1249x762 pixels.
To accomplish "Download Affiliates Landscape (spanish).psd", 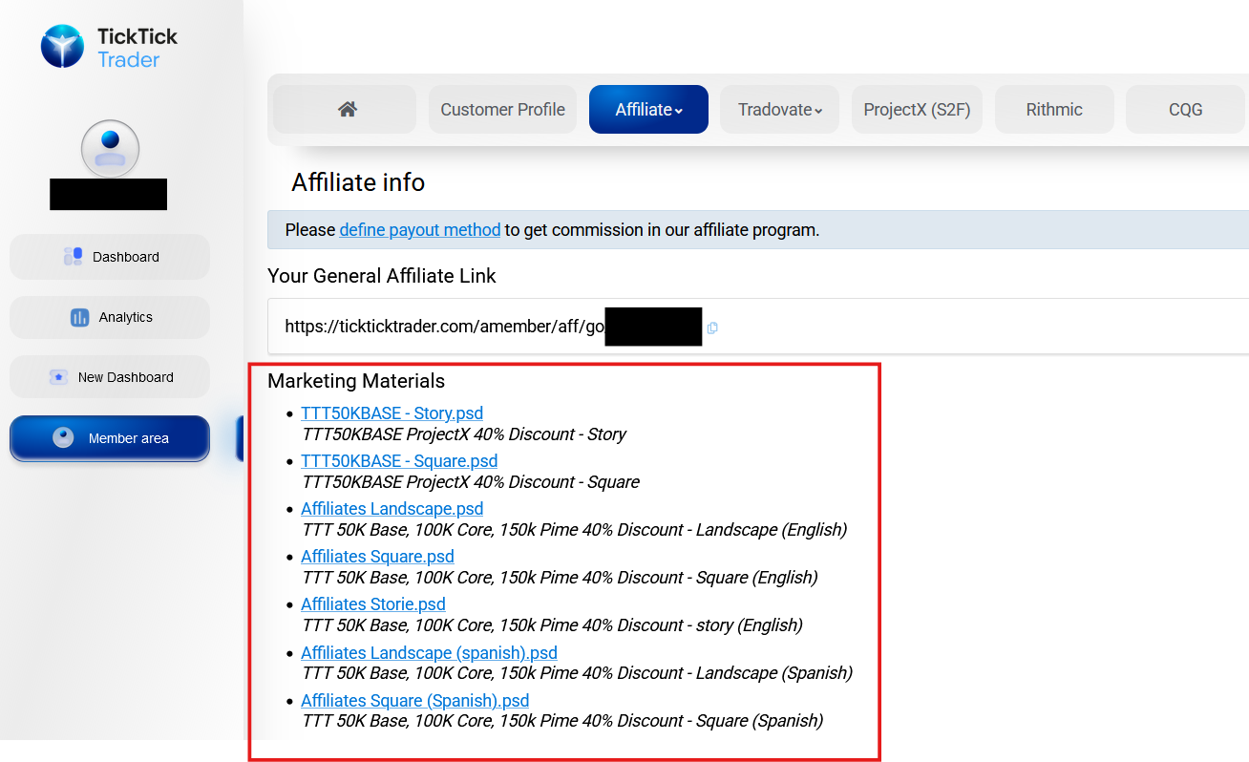I will (x=429, y=653).
